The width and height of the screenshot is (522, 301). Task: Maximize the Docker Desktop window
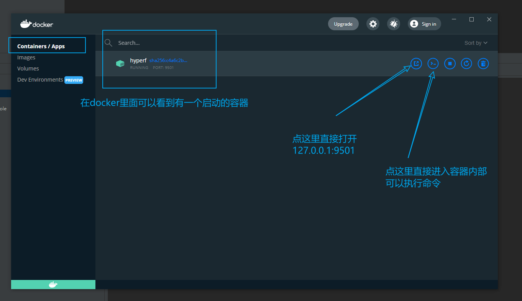coord(472,19)
